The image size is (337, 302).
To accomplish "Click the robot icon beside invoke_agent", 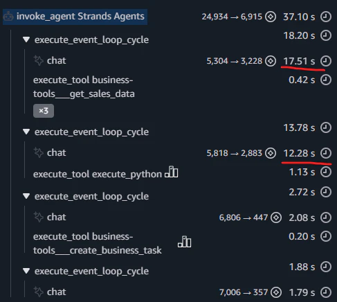I will pyautogui.click(x=9, y=17).
